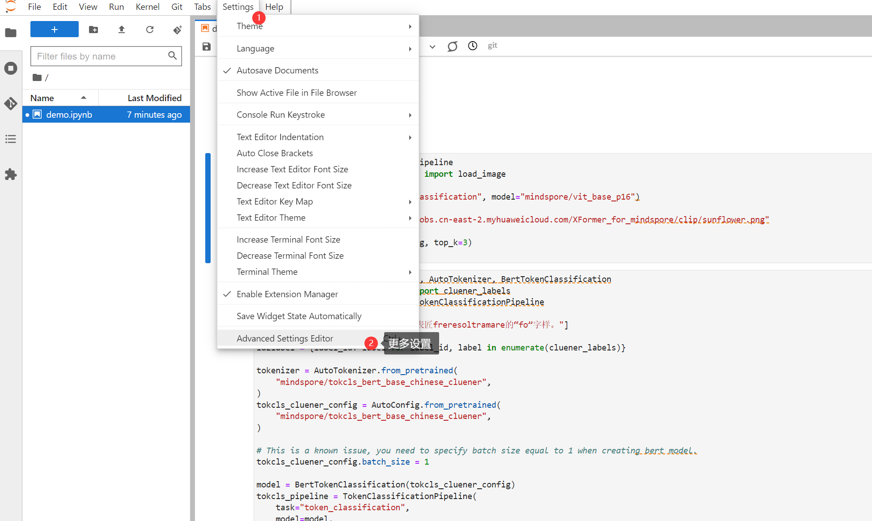Open the running terminals and kernels panel
872x521 pixels.
11,68
